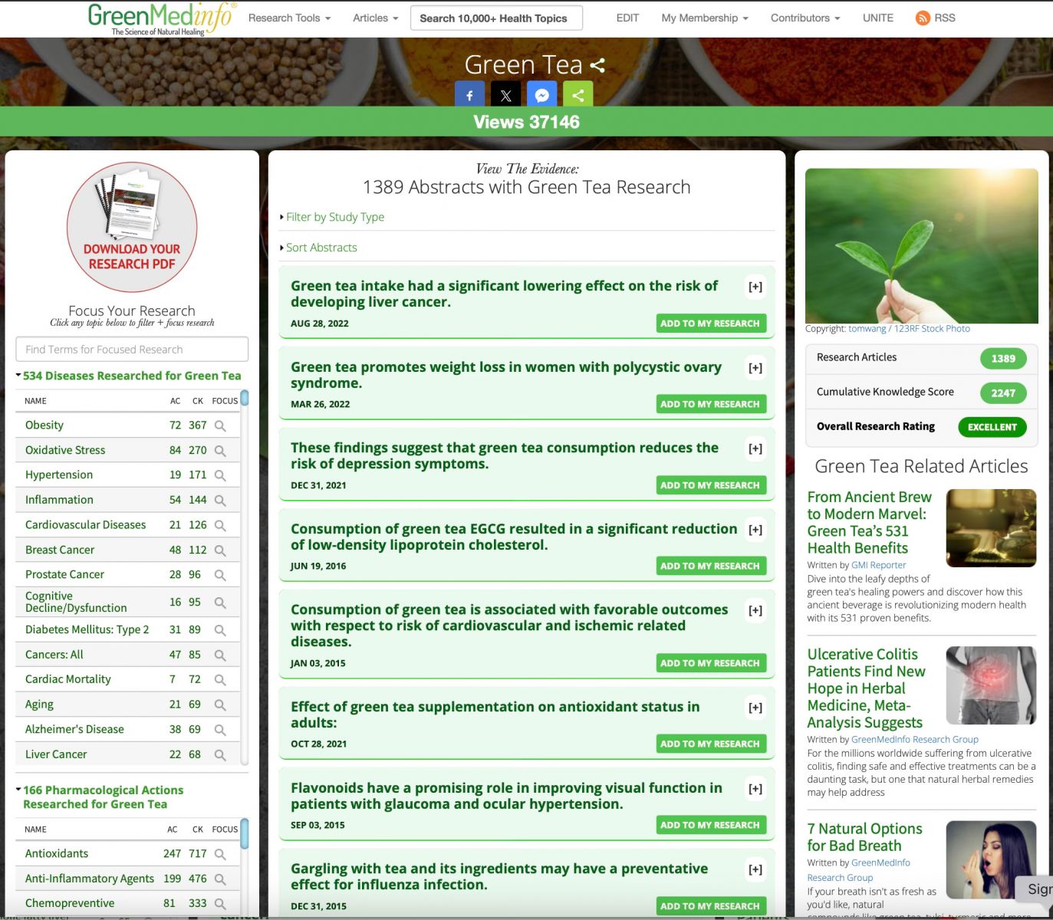The image size is (1053, 920).
Task: Click Find Terms for Focused Research field
Action: click(x=132, y=349)
